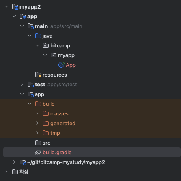Image resolution: width=181 pixels, height=181 pixels.
Task: Select the main label in tree
Action: tap(41, 26)
